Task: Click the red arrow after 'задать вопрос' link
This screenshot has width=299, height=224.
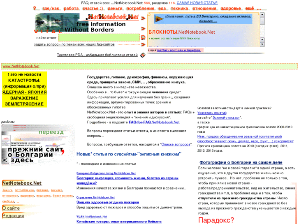Action: coord(143,44)
